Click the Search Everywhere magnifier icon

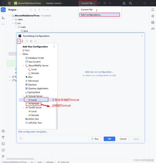click(x=130, y=3)
